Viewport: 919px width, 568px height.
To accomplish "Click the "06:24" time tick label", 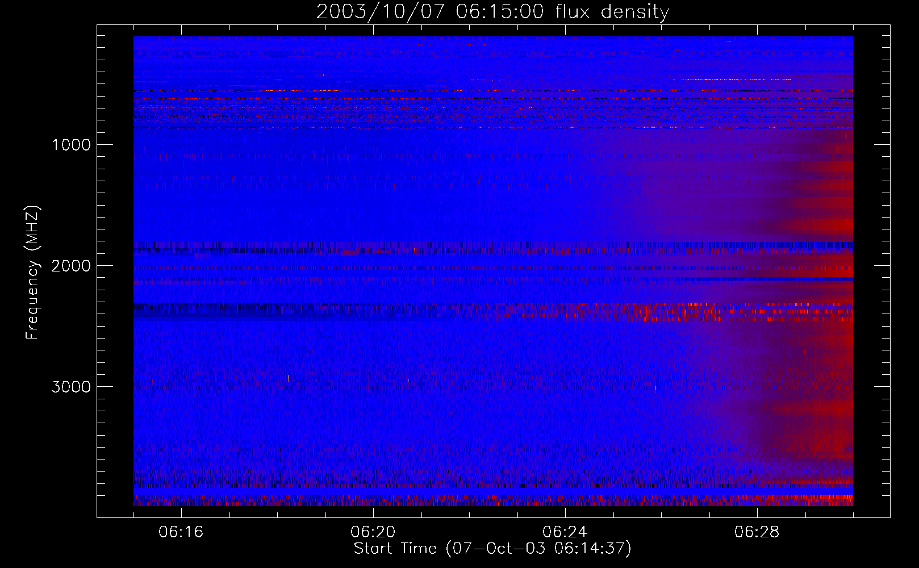I will [x=565, y=532].
